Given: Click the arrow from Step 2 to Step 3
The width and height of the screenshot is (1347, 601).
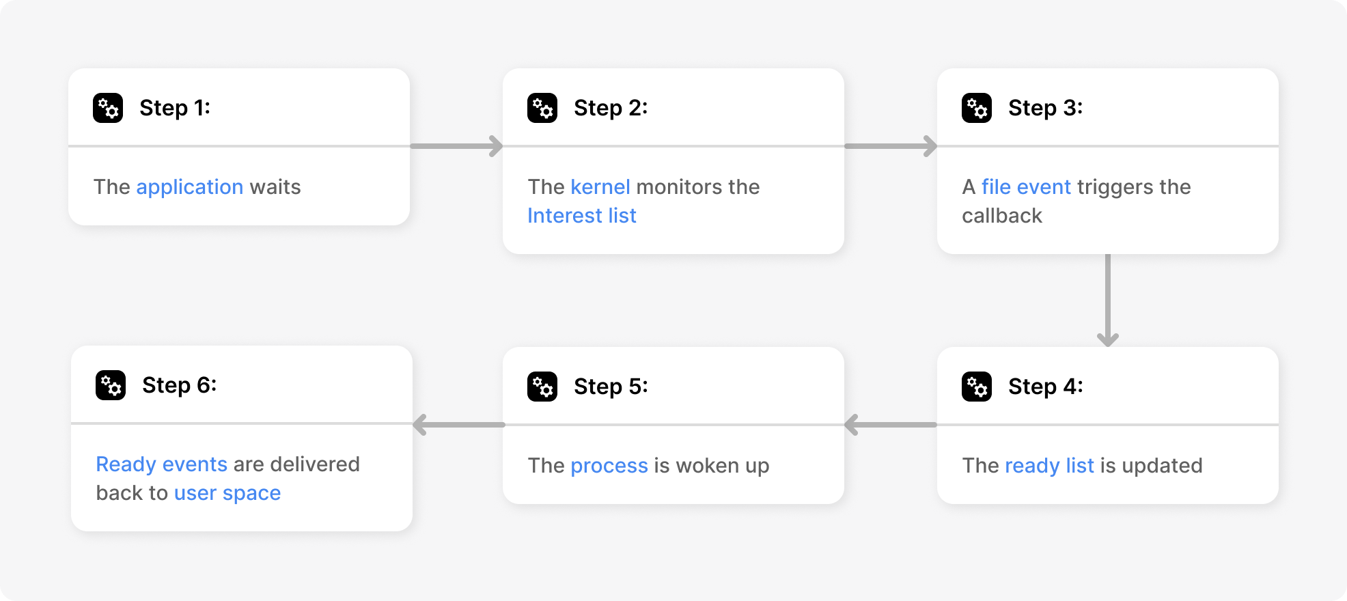Looking at the screenshot, I should coord(891,145).
